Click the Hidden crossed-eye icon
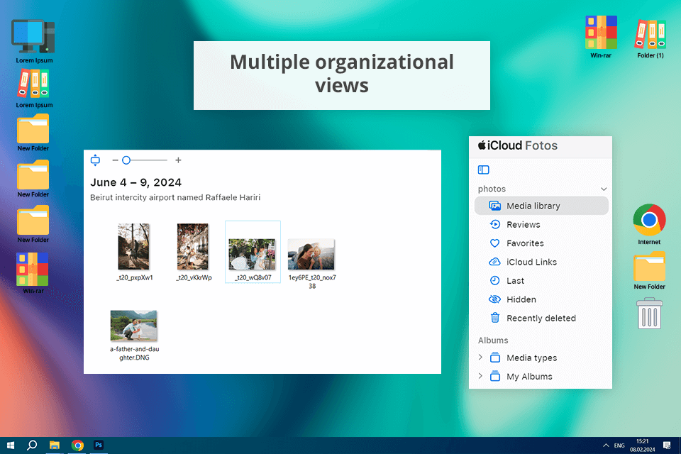Viewport: 681px width, 454px height. 494,299
